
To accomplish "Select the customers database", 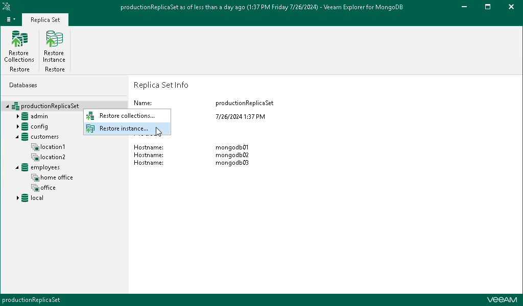I will point(44,137).
